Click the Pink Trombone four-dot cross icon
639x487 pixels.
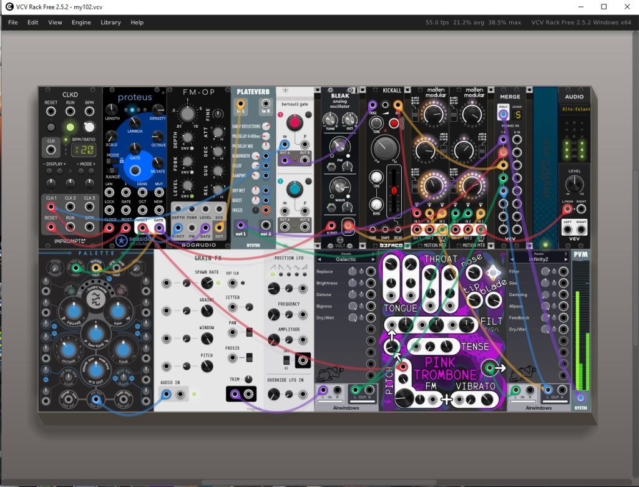(x=492, y=272)
